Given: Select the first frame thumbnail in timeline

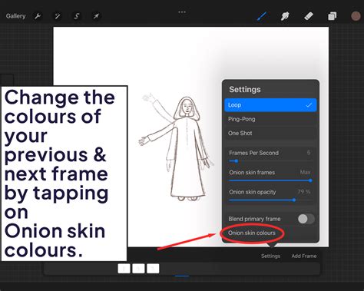Looking at the screenshot, I should click(x=124, y=269).
